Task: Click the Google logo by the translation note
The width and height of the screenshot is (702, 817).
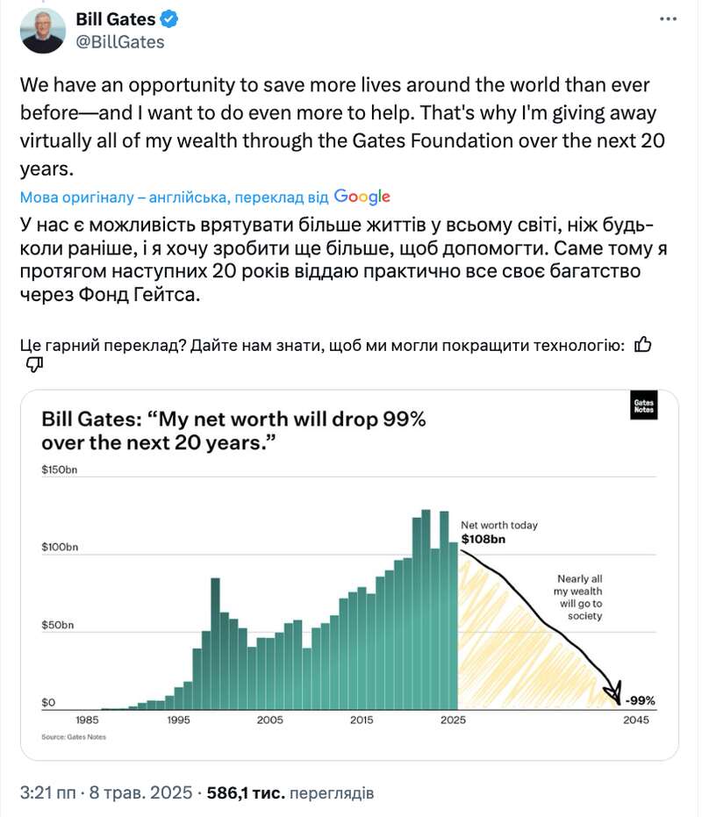Action: 362,197
